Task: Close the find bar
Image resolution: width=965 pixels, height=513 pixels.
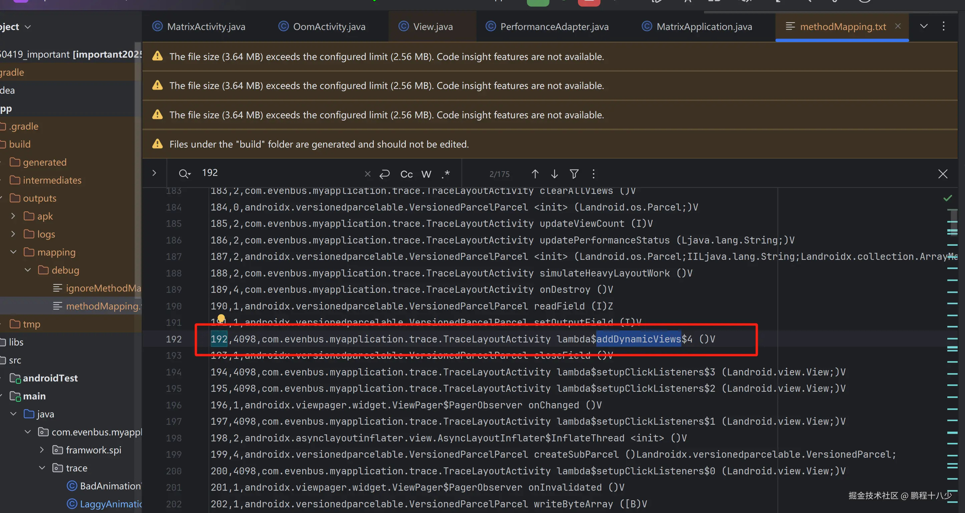Action: (943, 174)
